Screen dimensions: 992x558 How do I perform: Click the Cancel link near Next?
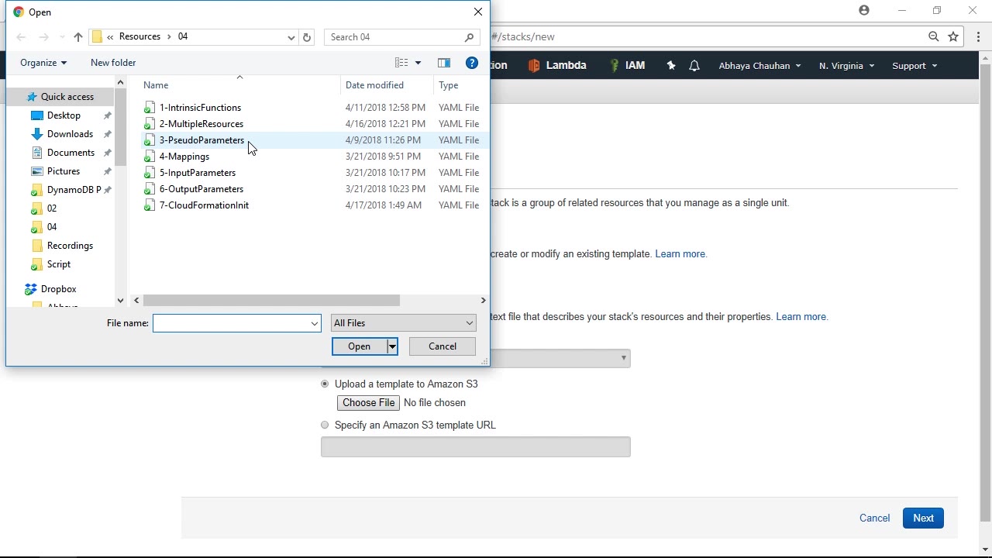874,518
